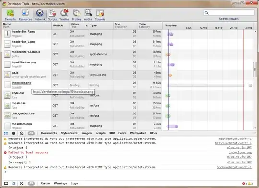The image size is (259, 188).
Task: Sort by Size column header
Action: [126, 25]
